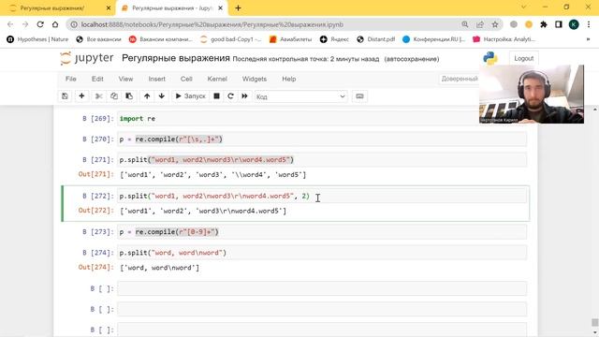Cut selected cells with scissors icon
Viewport: 599px width, 337px height.
coord(98,96)
